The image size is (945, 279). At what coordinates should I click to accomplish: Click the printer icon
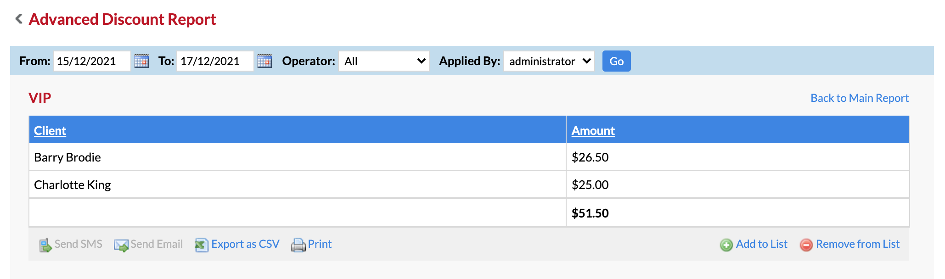click(x=298, y=245)
